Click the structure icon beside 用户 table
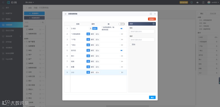 pyautogui.click(x=40, y=55)
